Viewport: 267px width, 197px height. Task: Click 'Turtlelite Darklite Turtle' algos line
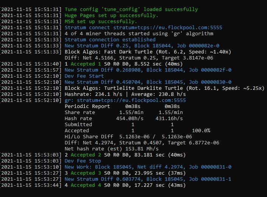164,88
